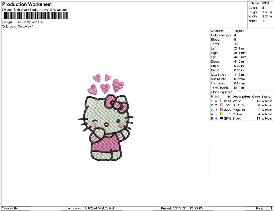Click the Trims value '19'

pyautogui.click(x=236, y=44)
